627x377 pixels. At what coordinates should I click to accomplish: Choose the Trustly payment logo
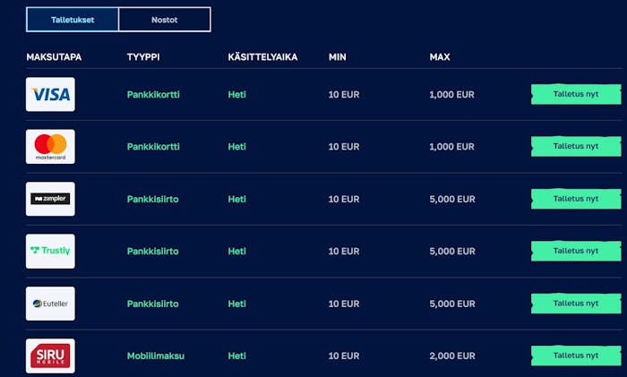50,251
